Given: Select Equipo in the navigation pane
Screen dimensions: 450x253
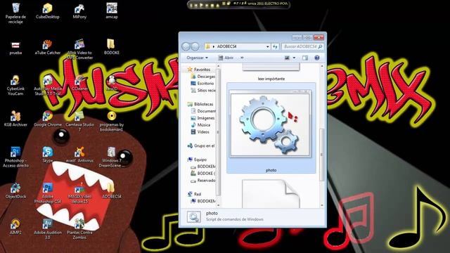Looking at the screenshot, I should [x=197, y=160].
